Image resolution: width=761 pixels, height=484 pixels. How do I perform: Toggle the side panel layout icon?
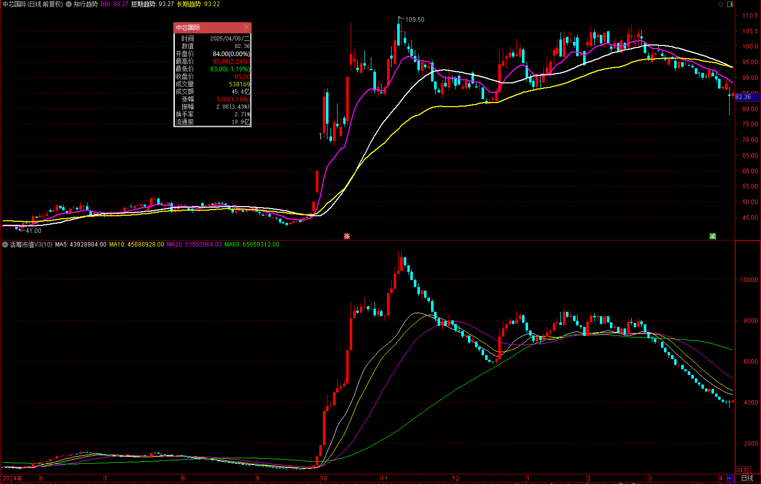[730, 4]
